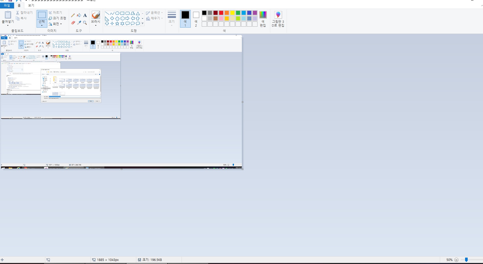Choose the Diamond shape
483x264 pixels.
[112, 18]
